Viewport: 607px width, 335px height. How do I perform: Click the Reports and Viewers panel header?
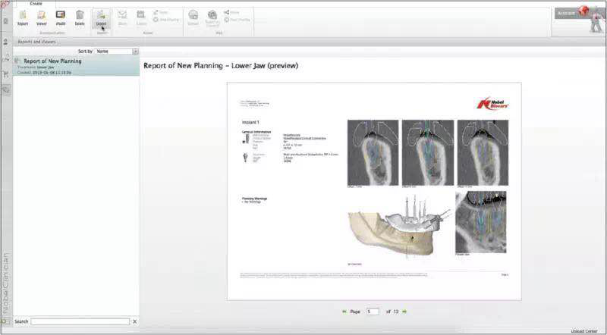coord(36,41)
